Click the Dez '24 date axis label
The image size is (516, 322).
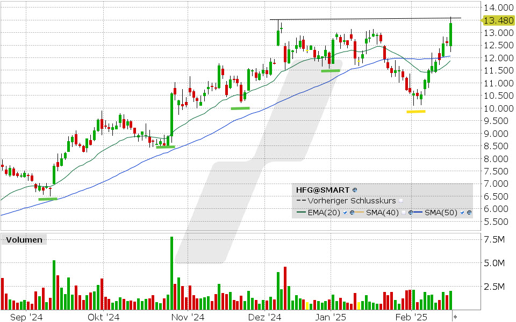[x=264, y=317]
